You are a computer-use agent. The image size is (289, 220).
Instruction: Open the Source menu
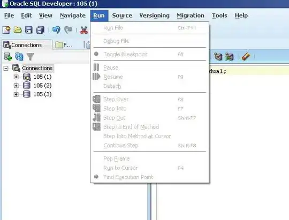(x=122, y=16)
